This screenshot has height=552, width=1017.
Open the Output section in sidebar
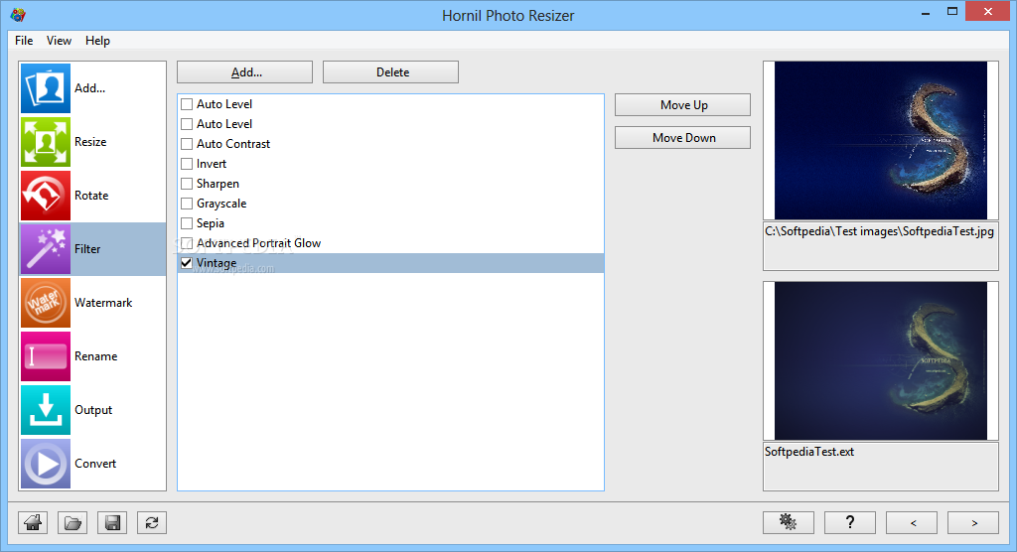92,410
